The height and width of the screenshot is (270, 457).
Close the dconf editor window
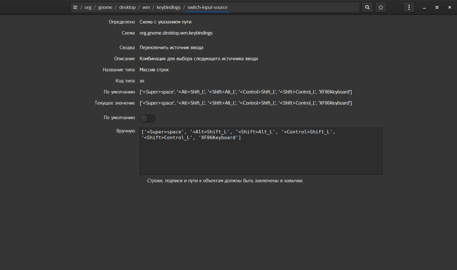point(450,7)
